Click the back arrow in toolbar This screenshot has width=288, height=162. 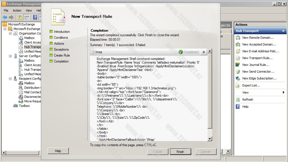click(5, 18)
